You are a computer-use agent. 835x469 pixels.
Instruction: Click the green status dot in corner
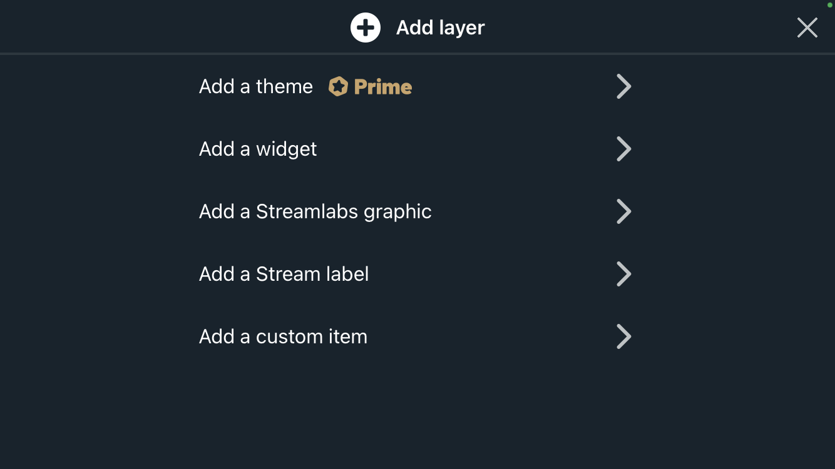[830, 5]
